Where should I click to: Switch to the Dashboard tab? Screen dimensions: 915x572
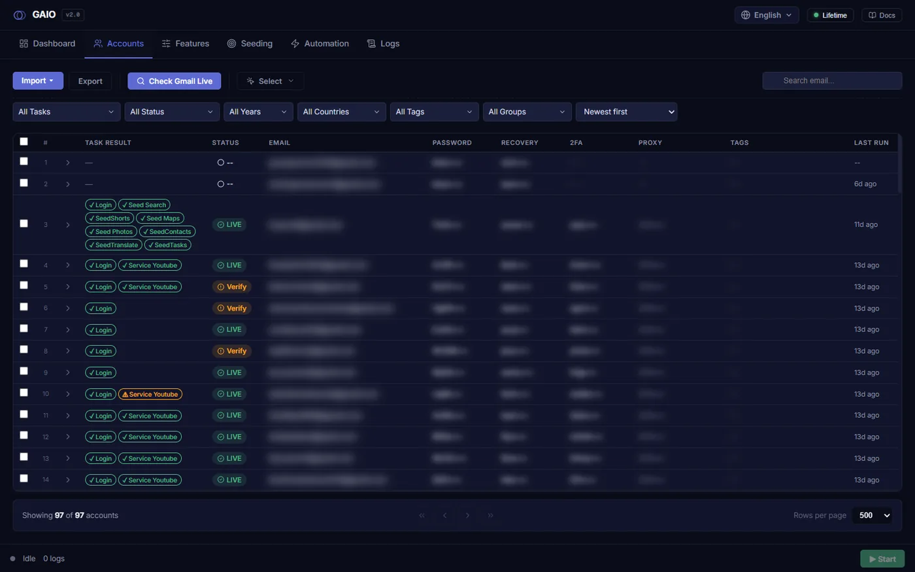click(x=47, y=44)
